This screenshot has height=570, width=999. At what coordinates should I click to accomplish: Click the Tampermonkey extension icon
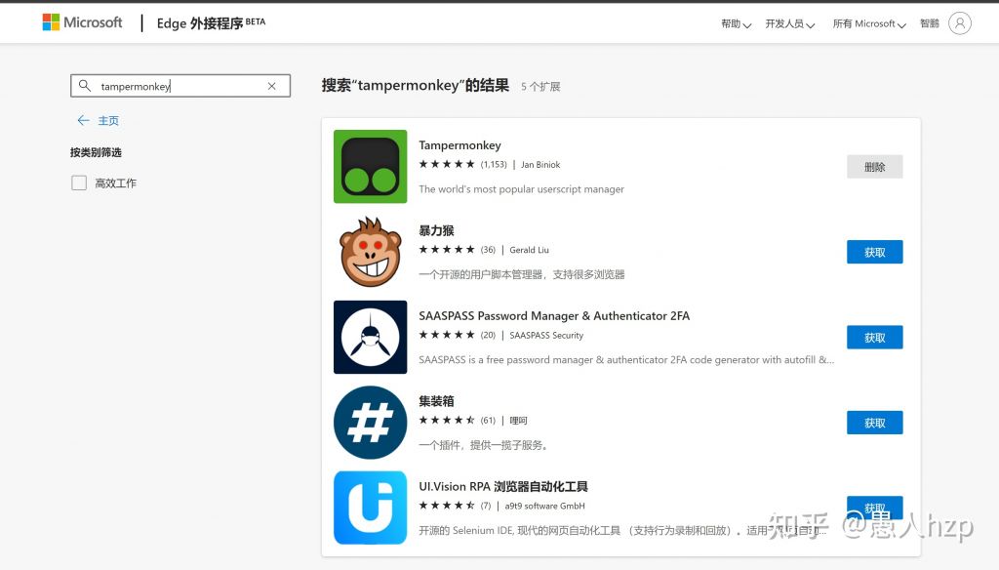pyautogui.click(x=370, y=167)
